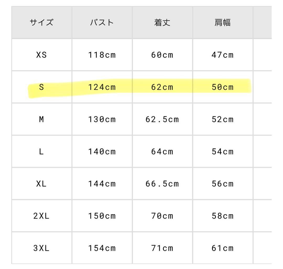Click the 118cm bust value
This screenshot has height=269, width=283.
click(102, 55)
